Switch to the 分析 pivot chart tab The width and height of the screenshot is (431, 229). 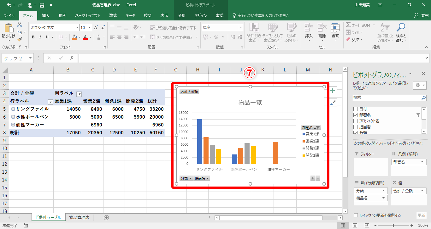(182, 15)
